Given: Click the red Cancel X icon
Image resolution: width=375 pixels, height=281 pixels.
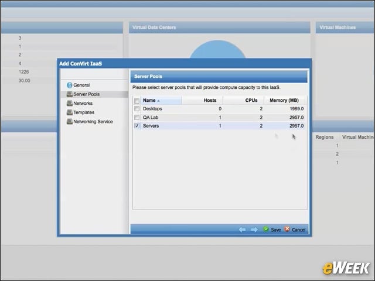Looking at the screenshot, I should (287, 229).
